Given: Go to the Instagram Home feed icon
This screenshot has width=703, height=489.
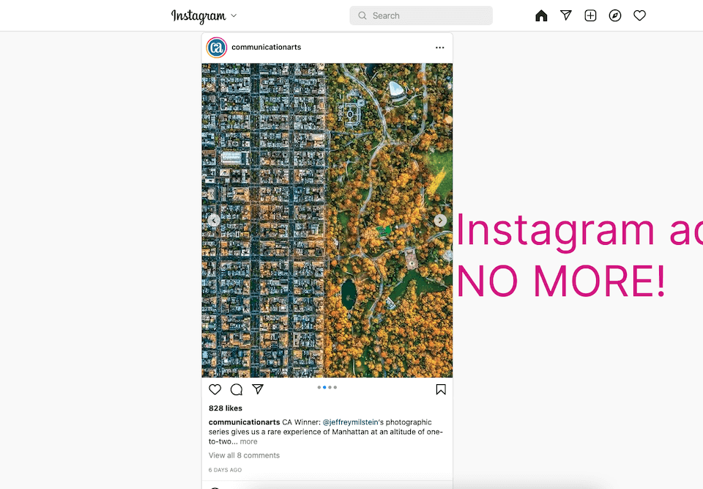Looking at the screenshot, I should pyautogui.click(x=541, y=15).
